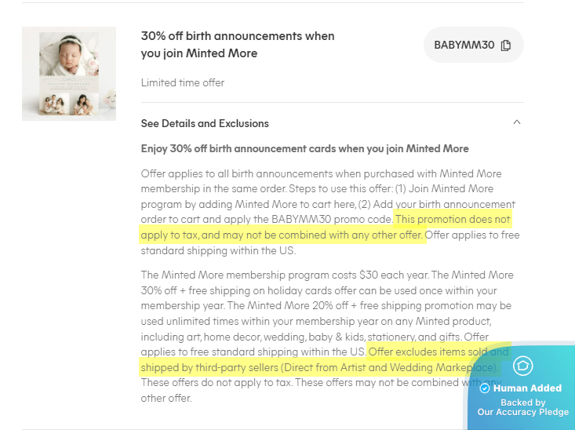This screenshot has width=575, height=430.
Task: Click the family photos at the thumbnail bottom
Action: [x=69, y=104]
